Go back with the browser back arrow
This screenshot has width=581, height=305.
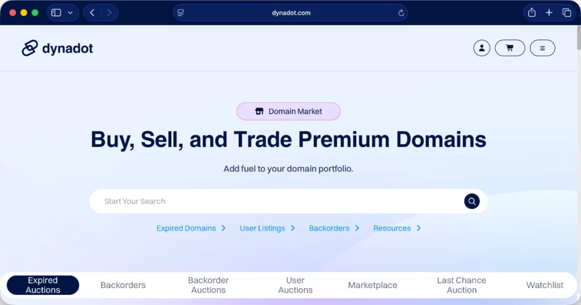pos(92,12)
